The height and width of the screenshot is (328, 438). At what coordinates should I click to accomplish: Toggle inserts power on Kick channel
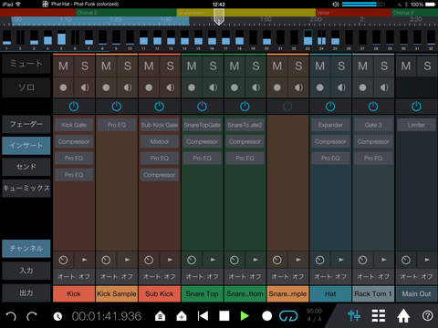74,107
